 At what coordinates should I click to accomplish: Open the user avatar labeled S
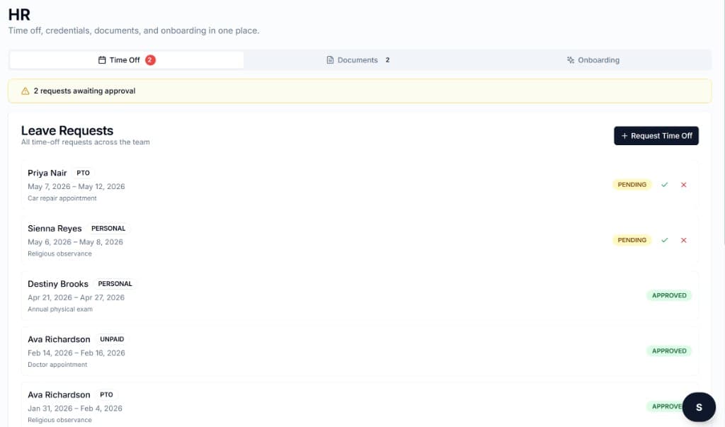[x=699, y=407]
